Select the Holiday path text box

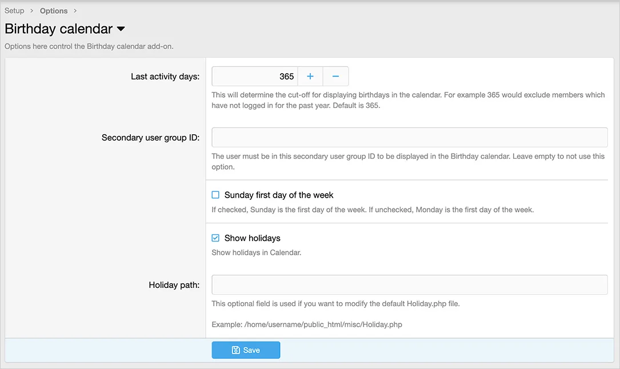point(409,285)
